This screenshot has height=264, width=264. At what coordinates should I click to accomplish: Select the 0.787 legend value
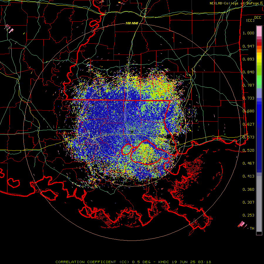[248, 85]
